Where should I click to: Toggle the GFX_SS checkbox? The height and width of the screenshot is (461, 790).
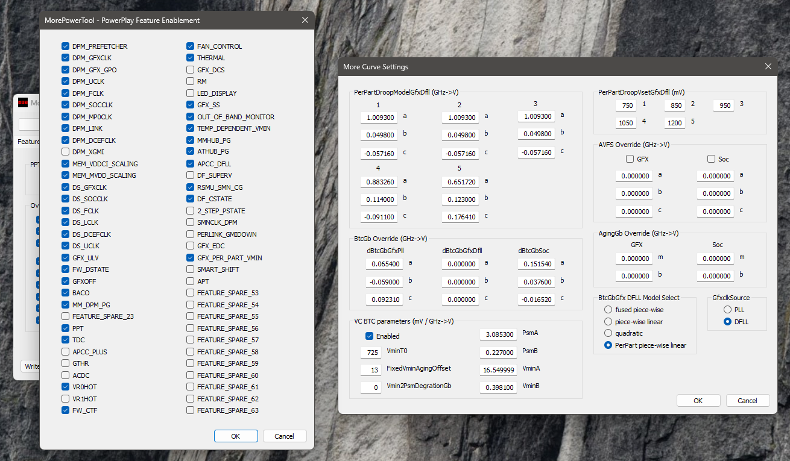[x=190, y=105]
